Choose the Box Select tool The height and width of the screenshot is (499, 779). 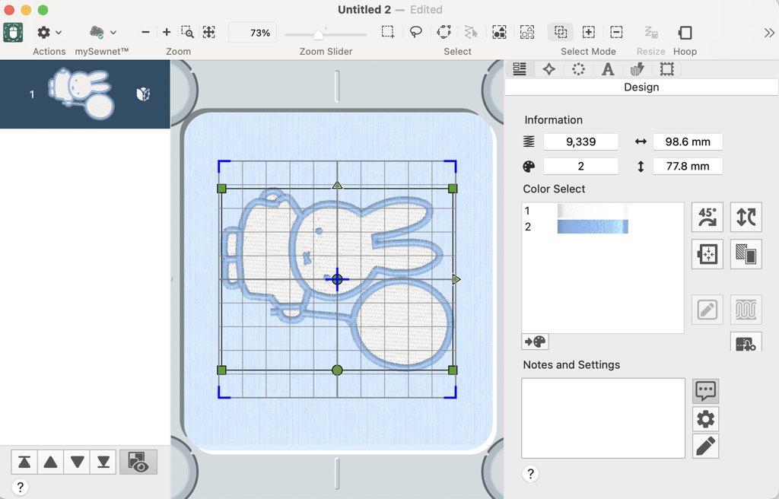click(x=388, y=32)
